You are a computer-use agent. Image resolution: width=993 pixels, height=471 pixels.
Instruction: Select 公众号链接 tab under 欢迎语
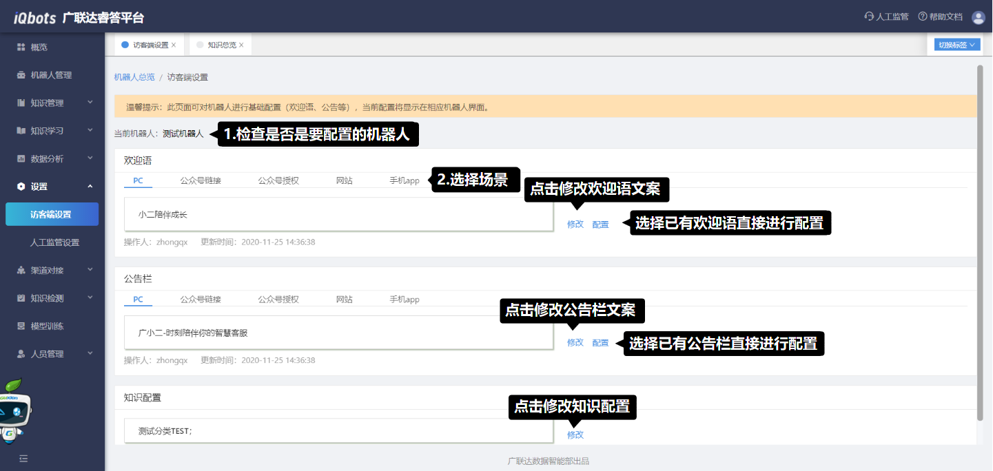201,180
